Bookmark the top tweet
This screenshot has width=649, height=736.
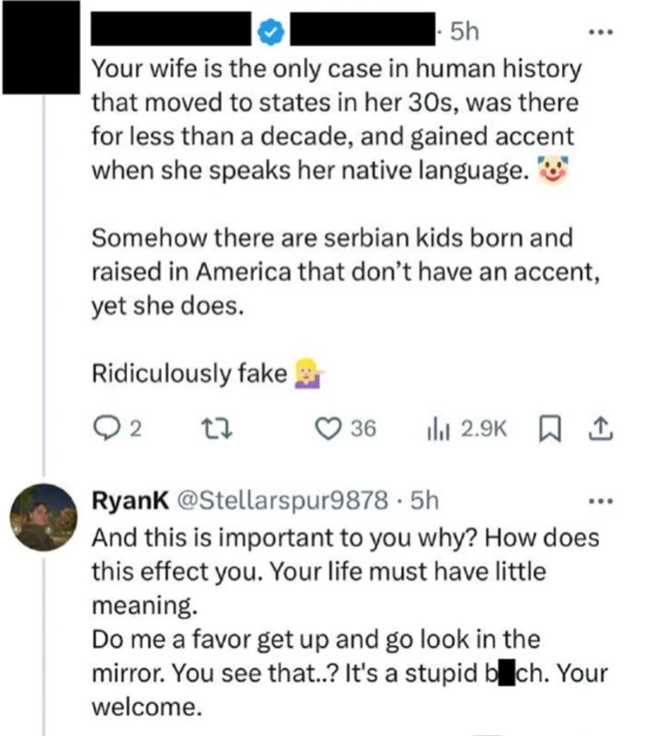(546, 428)
